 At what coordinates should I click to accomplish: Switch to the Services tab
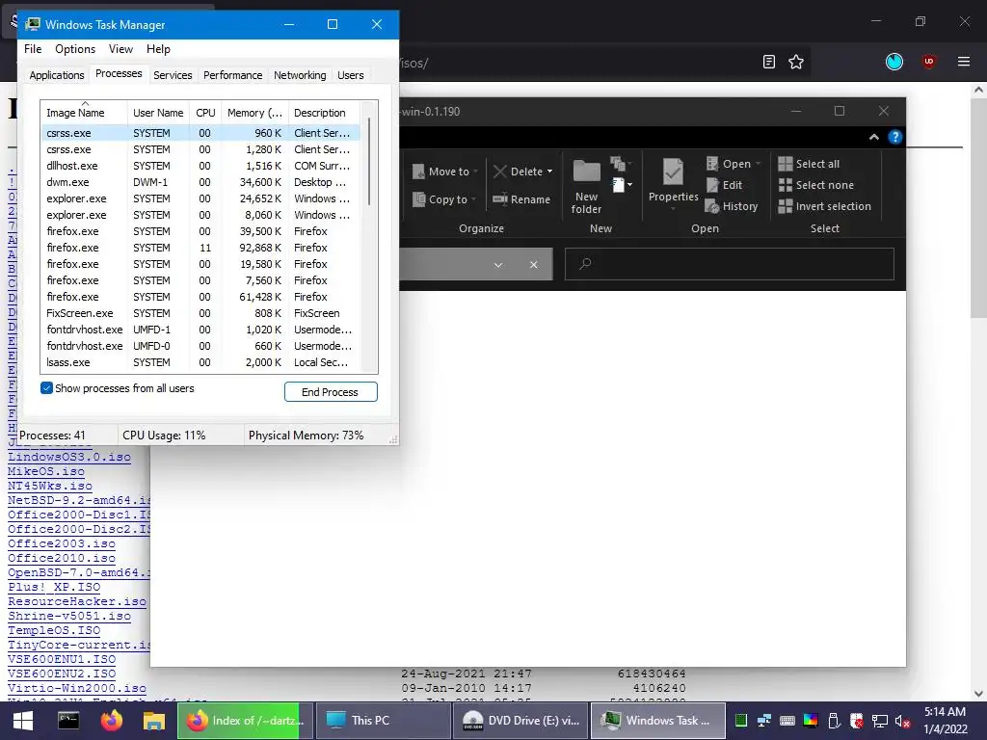coord(173,75)
